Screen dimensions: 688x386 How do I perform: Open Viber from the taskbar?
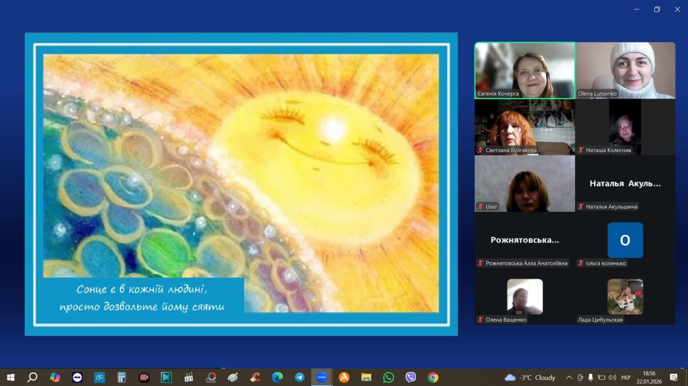point(411,377)
